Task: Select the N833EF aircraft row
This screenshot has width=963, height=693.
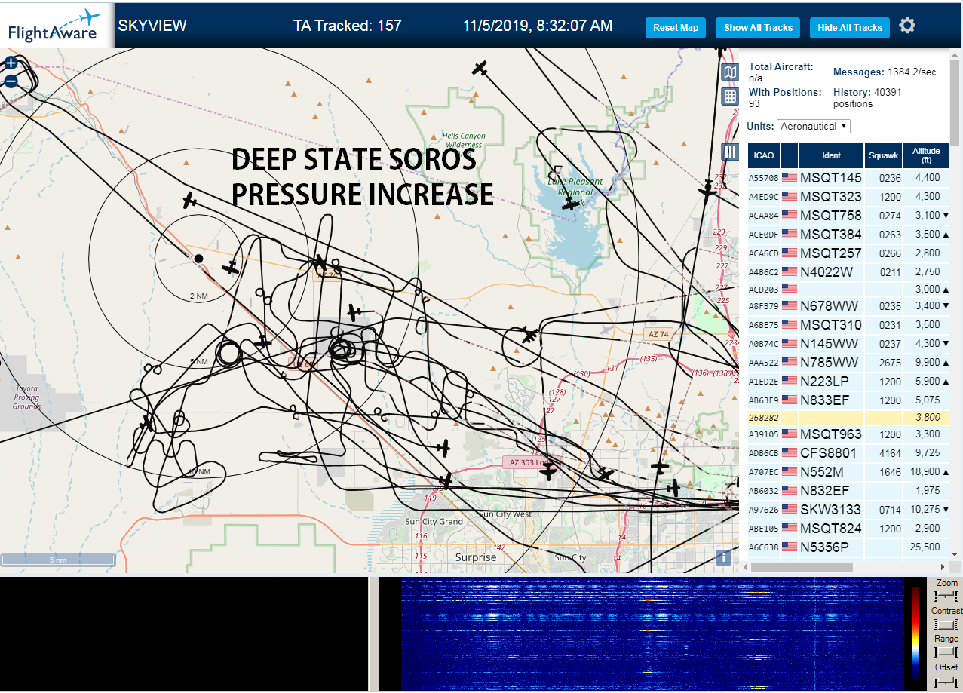Action: [x=848, y=400]
